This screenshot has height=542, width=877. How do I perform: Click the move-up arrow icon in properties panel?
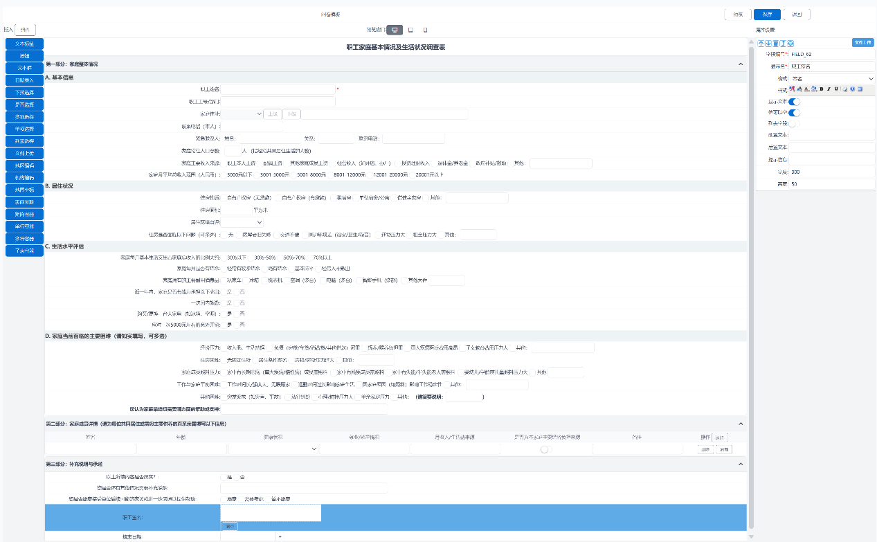(761, 44)
